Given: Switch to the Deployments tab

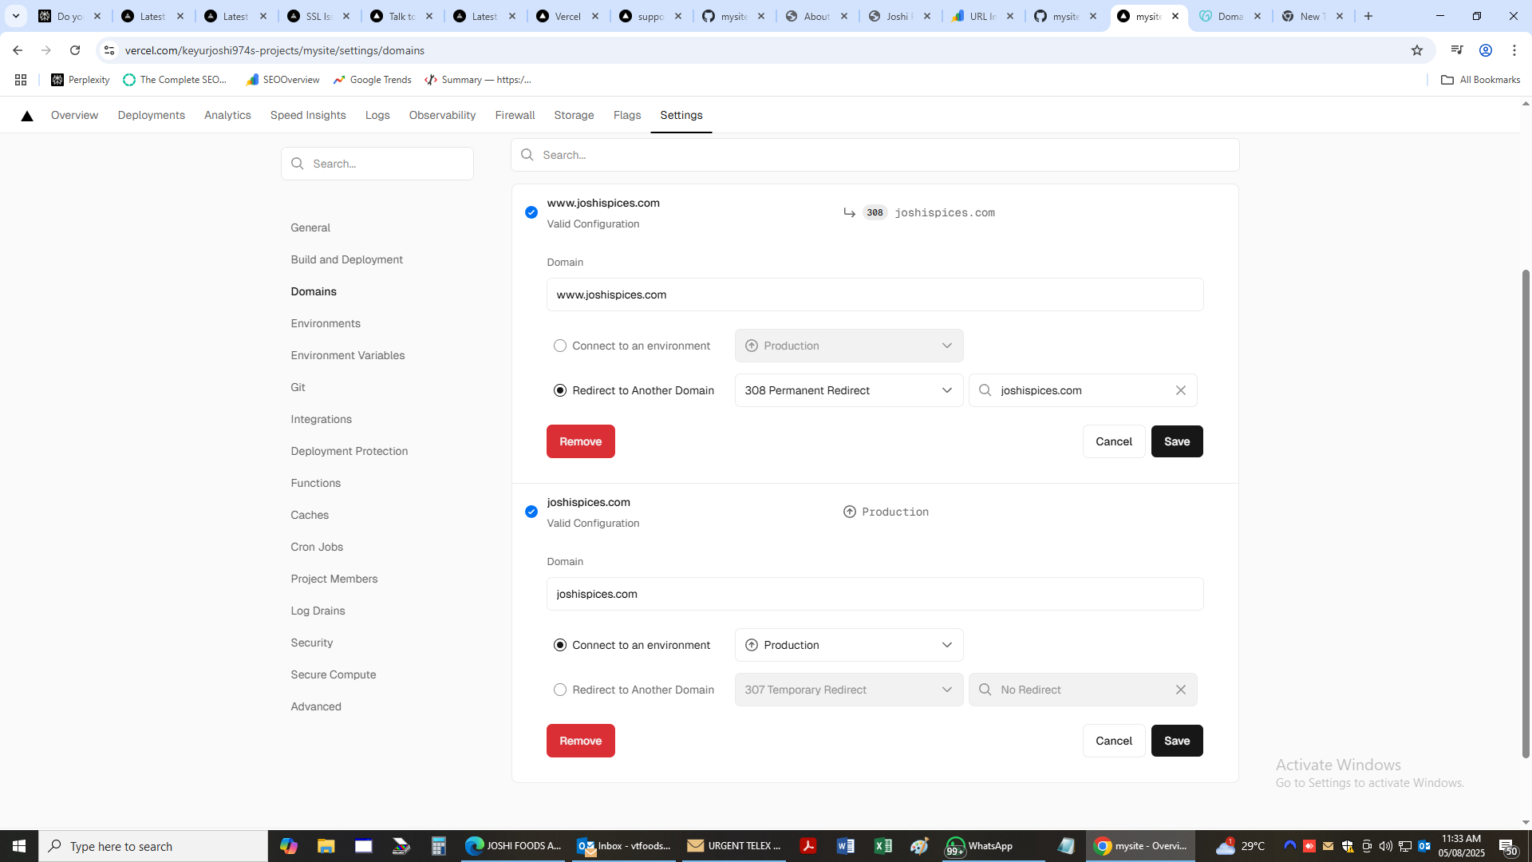Looking at the screenshot, I should tap(151, 115).
